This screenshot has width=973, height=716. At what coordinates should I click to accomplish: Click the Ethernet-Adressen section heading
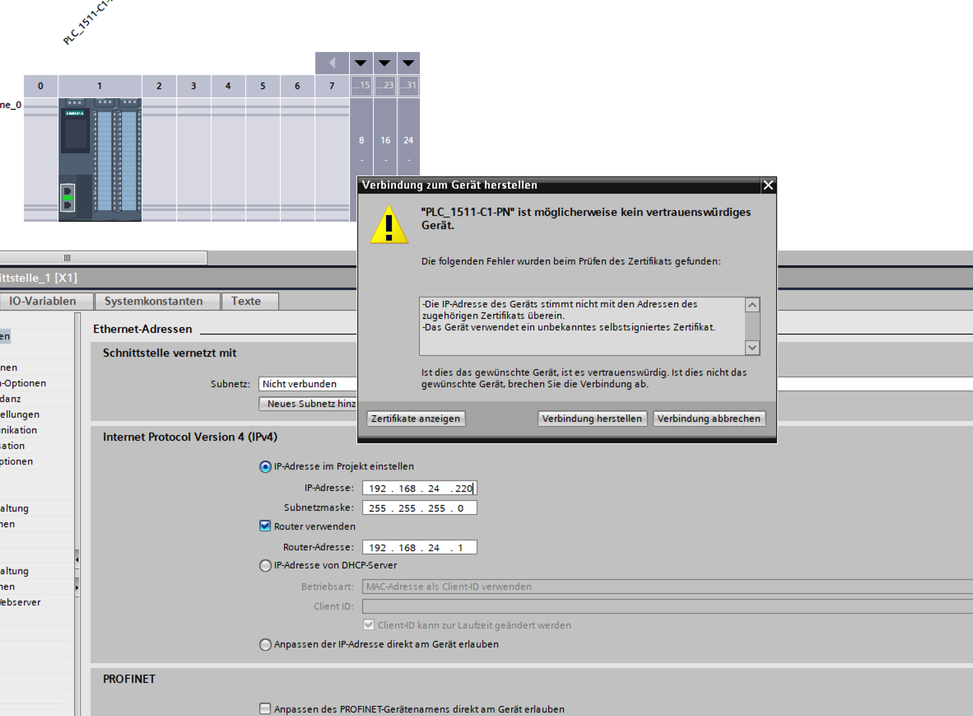pyautogui.click(x=142, y=329)
